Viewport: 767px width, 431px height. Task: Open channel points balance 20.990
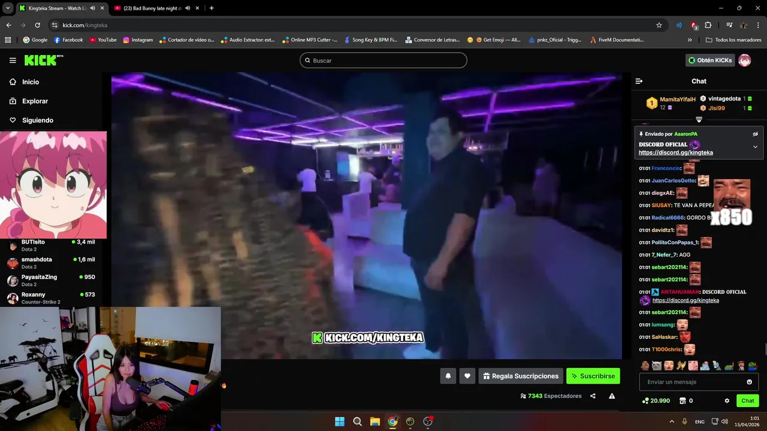pyautogui.click(x=656, y=400)
